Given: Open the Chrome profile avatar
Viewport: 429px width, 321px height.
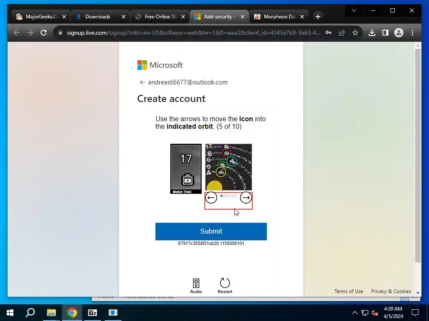Looking at the screenshot, I should tap(399, 33).
